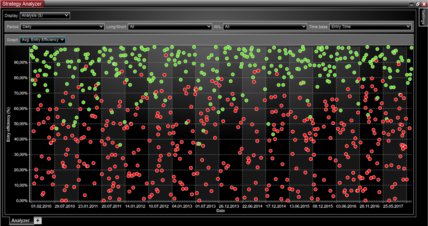Image resolution: width=428 pixels, height=226 pixels.
Task: Click the 28.11.2016 date label
Action: pyautogui.click(x=370, y=206)
